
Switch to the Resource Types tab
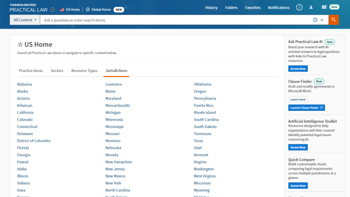pyautogui.click(x=84, y=71)
